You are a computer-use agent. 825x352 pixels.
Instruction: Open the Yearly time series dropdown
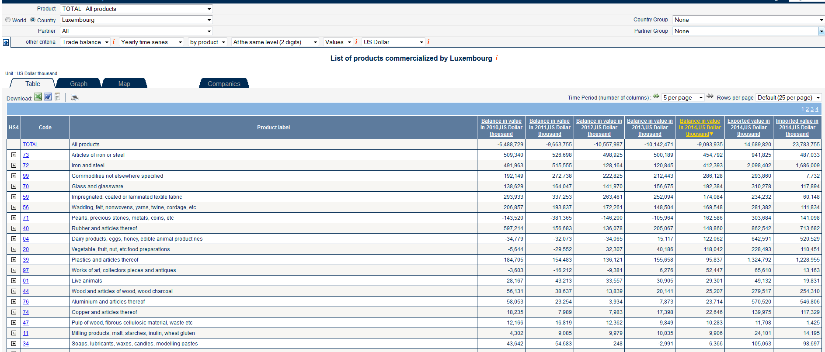[152, 42]
